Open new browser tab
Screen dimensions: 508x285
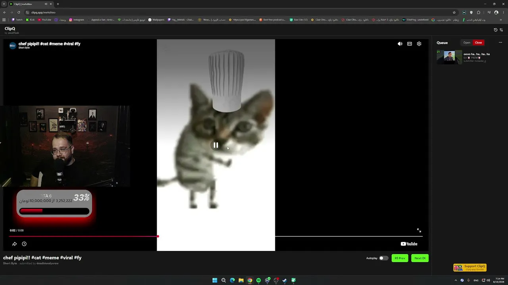tap(58, 4)
